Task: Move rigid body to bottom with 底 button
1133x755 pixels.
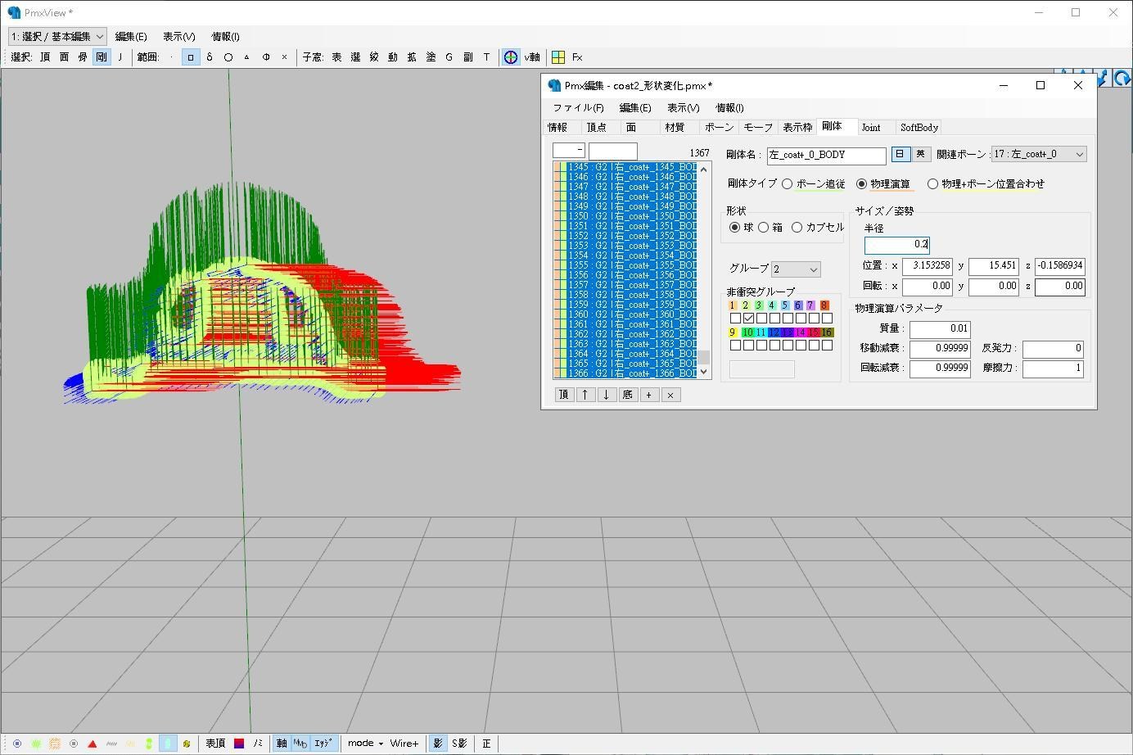Action: tap(627, 395)
